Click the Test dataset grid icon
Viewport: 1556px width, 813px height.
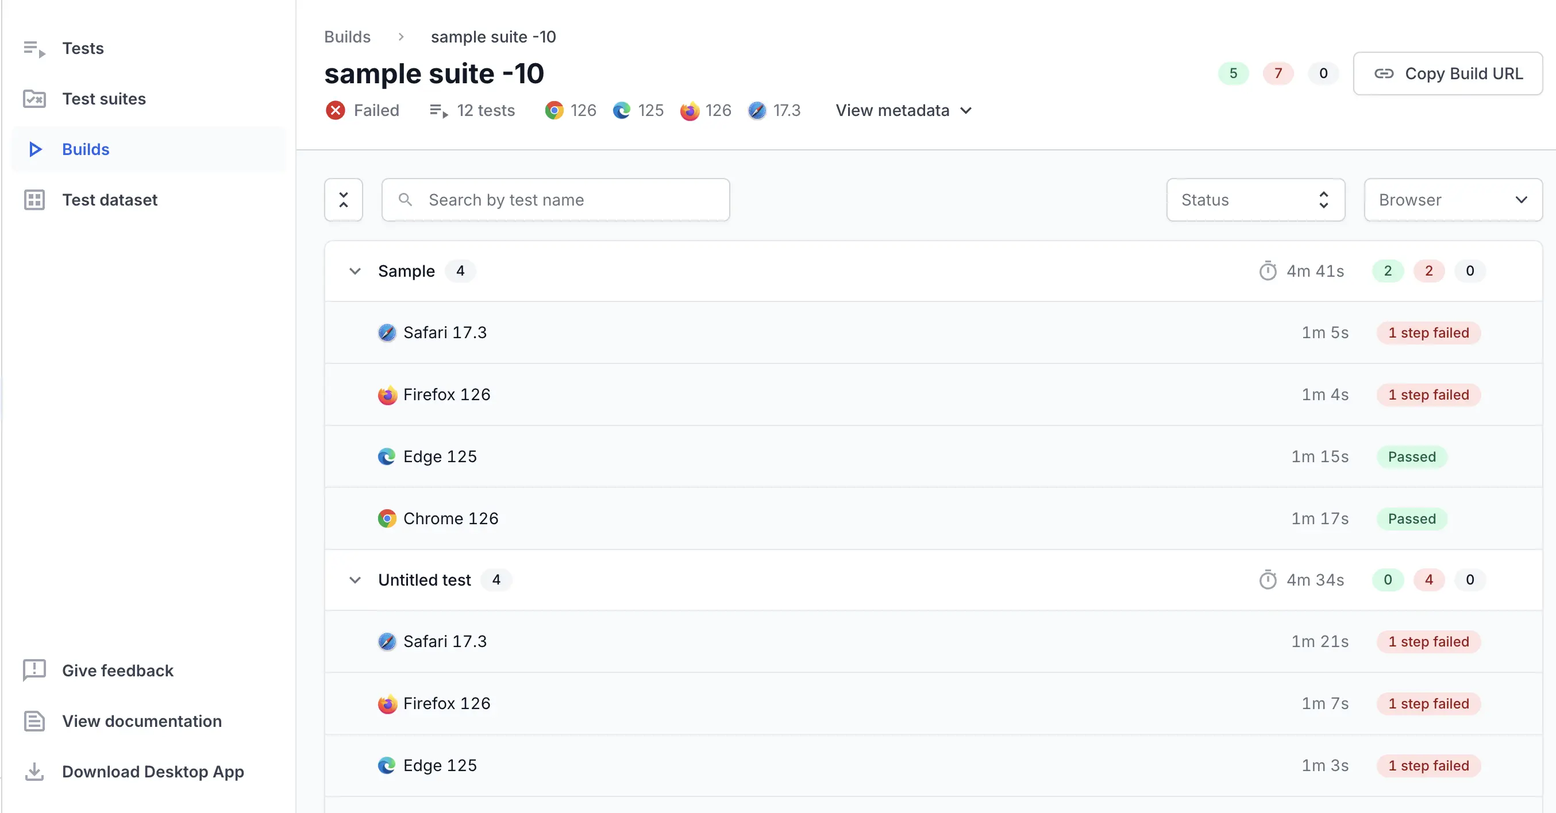(34, 200)
